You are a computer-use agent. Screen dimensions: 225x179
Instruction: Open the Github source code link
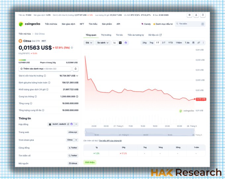pyautogui.click(x=73, y=163)
